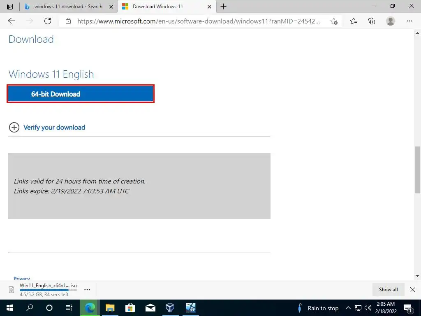Click the volume speaker tray icon
The height and width of the screenshot is (316, 421).
pyautogui.click(x=368, y=308)
